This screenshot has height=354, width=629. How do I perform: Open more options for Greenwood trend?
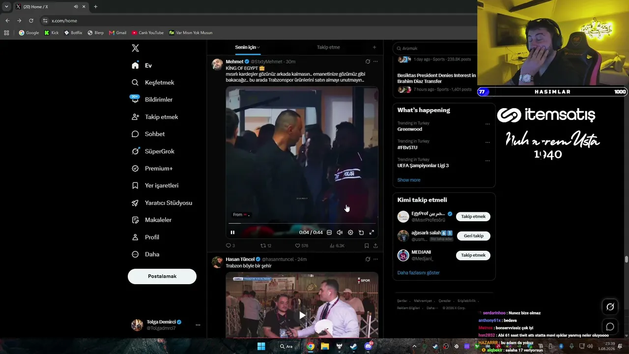487,124
